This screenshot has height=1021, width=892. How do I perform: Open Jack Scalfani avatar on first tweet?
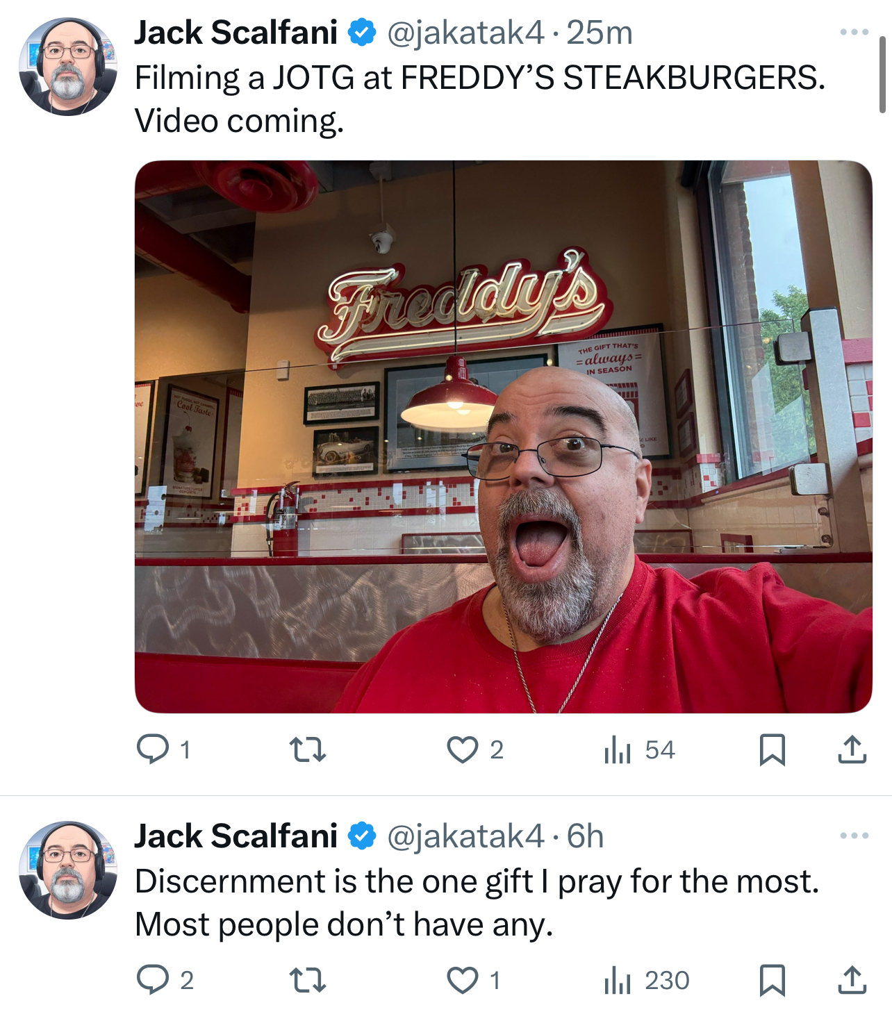coord(68,67)
